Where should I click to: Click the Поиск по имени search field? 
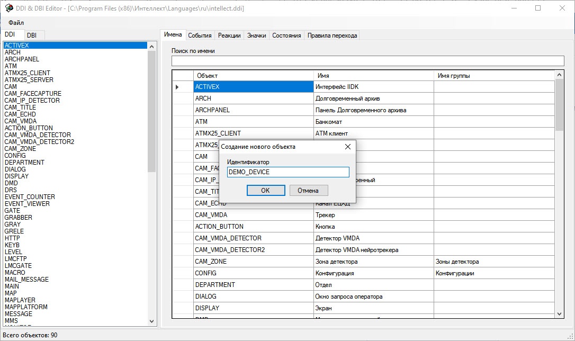369,61
